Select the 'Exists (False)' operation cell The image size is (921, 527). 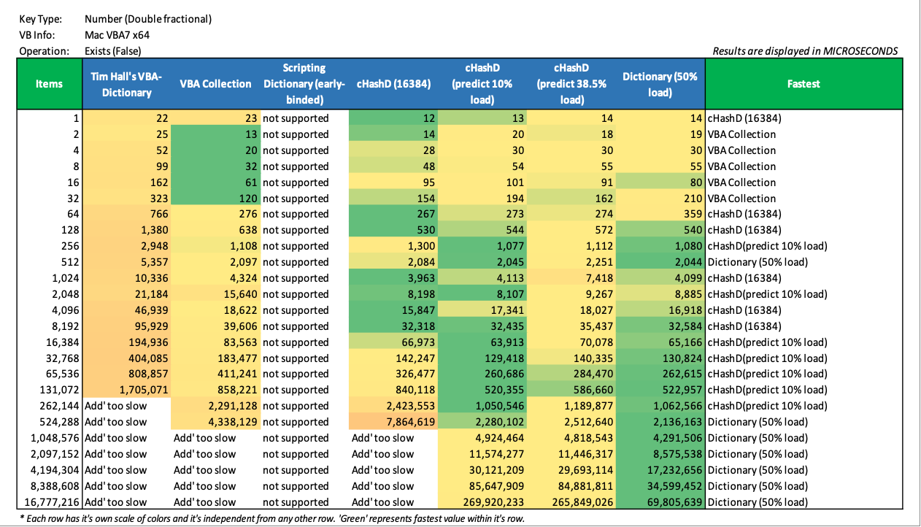point(112,51)
